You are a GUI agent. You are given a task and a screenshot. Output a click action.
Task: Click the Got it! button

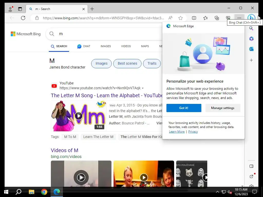click(184, 108)
